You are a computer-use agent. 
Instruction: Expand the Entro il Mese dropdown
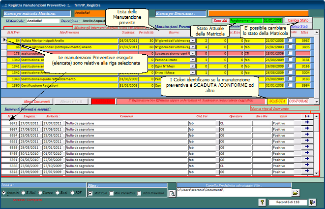[193, 73]
